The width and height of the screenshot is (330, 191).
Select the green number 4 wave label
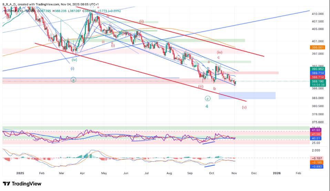point(207,106)
